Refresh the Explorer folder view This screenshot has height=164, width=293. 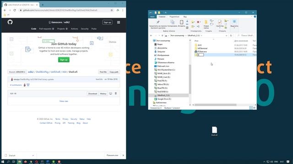pos(231,36)
